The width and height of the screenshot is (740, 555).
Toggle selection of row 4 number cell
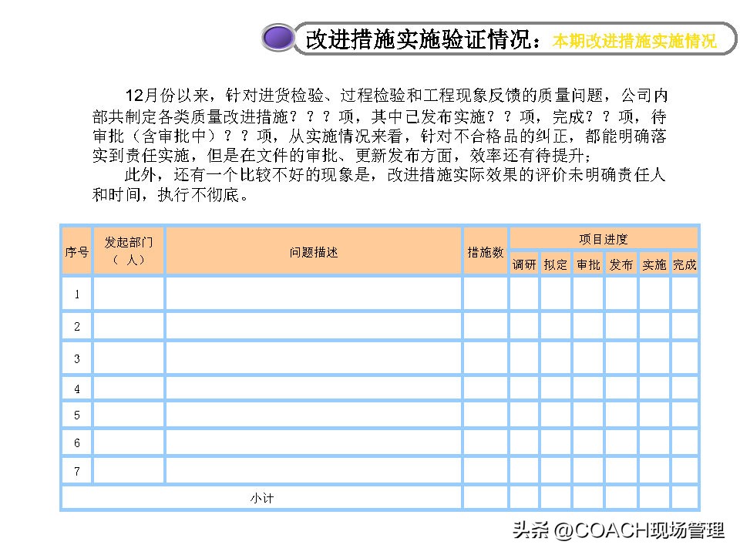point(76,389)
